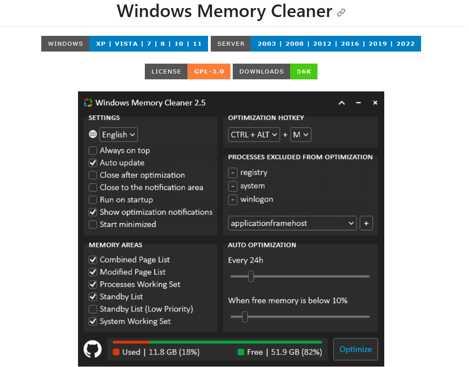Close the Windows Memory Cleaner window
The width and height of the screenshot is (469, 367).
(x=375, y=103)
